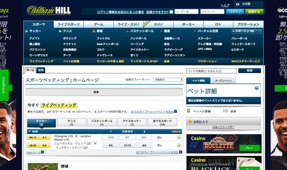Click the 検索 search button
The width and height of the screenshot is (287, 170).
click(249, 70)
